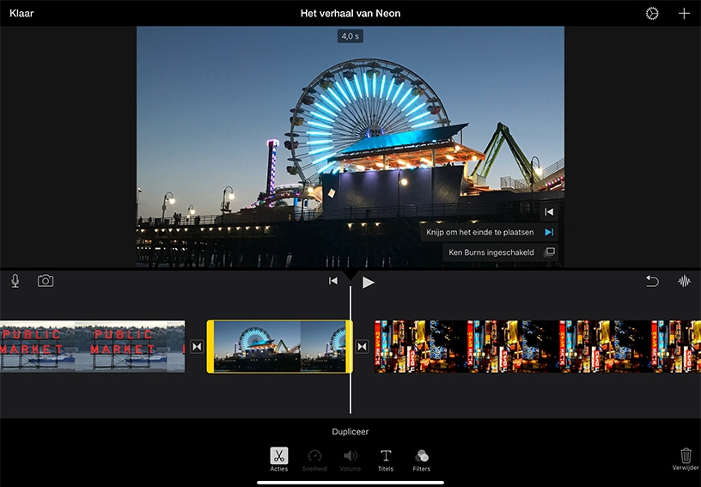Image resolution: width=701 pixels, height=487 pixels.
Task: Tap the left yellow trim handle
Action: 210,346
